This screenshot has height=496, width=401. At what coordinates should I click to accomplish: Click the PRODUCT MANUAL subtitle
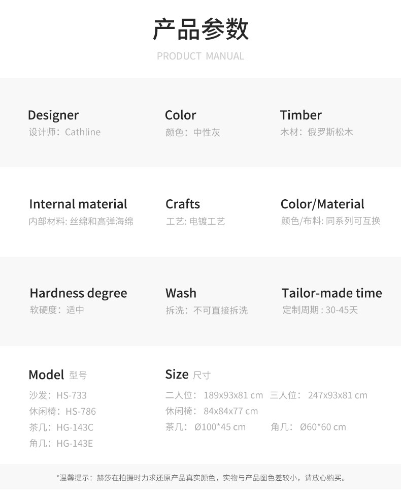[x=201, y=56]
